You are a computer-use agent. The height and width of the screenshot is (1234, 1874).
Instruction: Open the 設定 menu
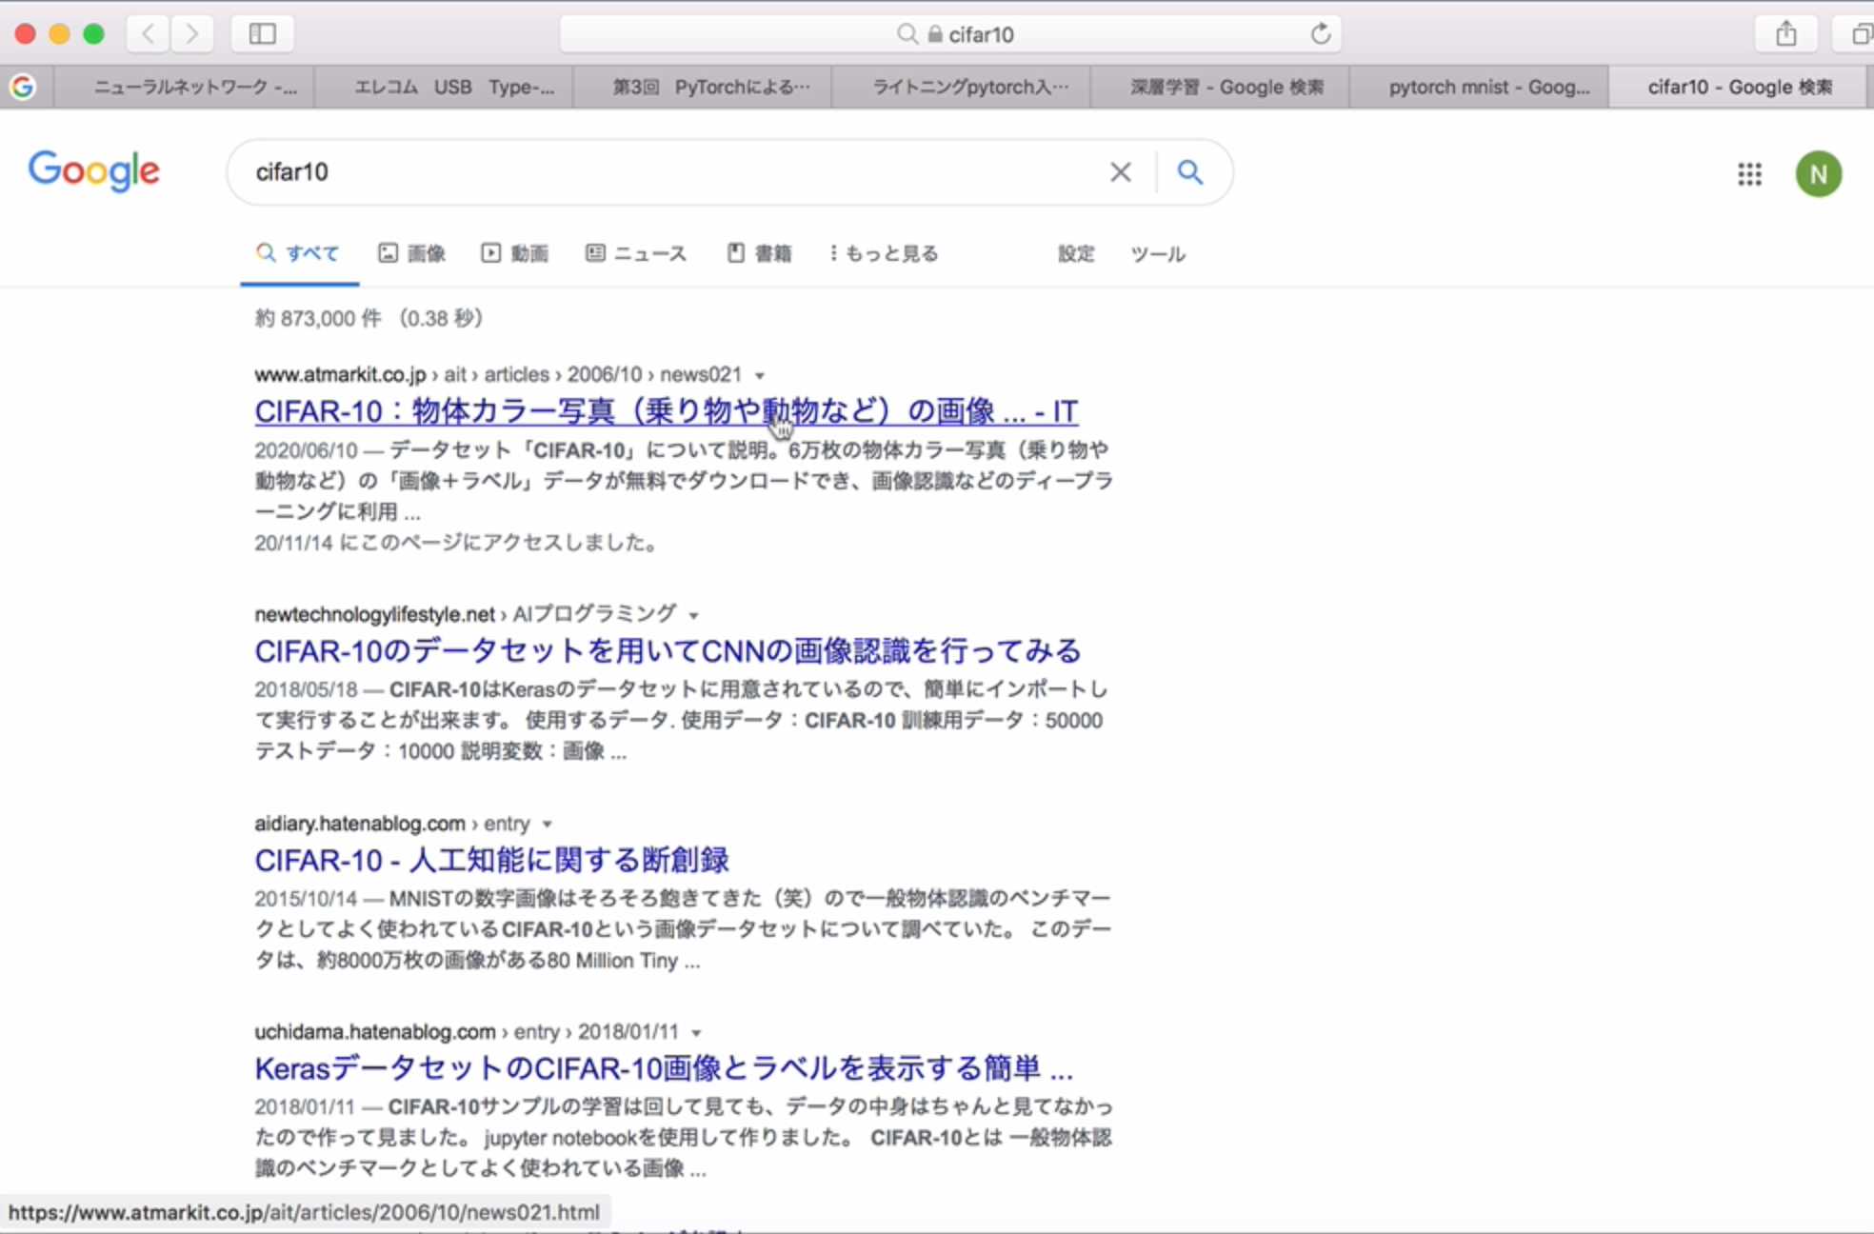[x=1076, y=254]
